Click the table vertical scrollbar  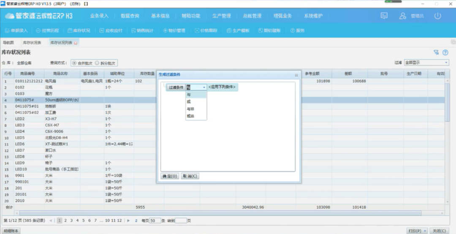(x=447, y=102)
